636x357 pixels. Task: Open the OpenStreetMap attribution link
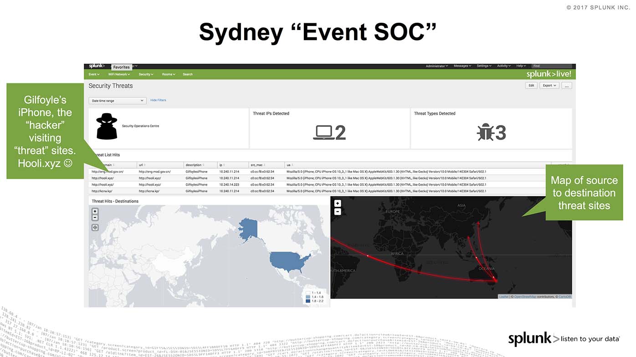(x=525, y=297)
